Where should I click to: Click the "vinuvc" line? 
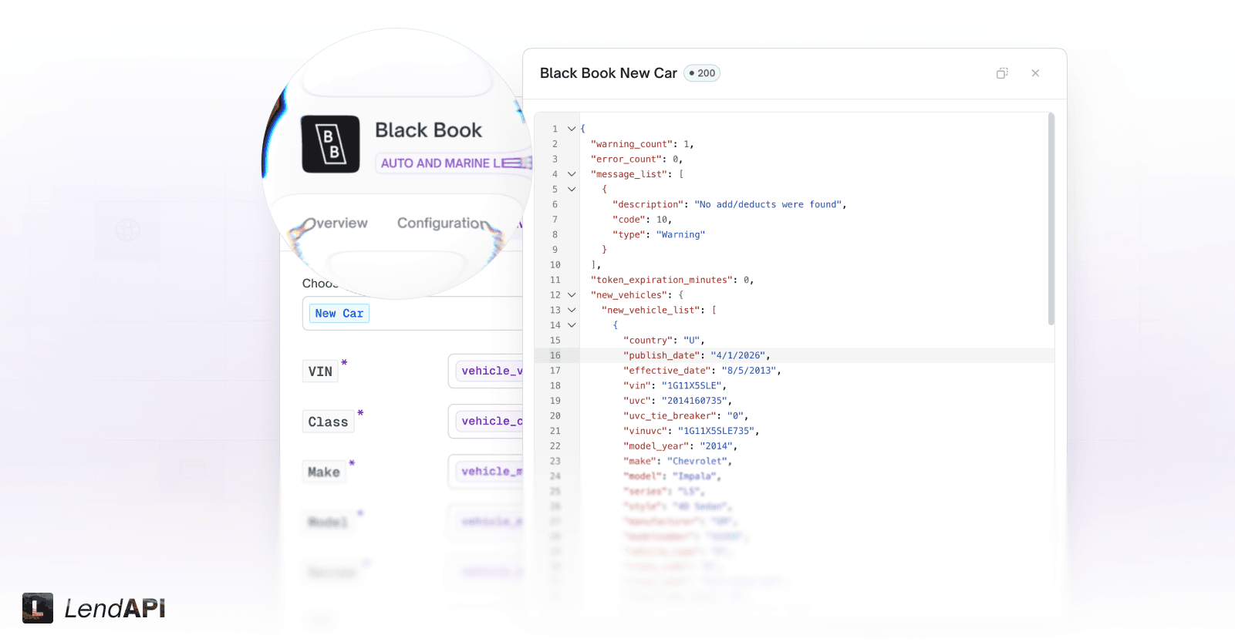click(691, 431)
